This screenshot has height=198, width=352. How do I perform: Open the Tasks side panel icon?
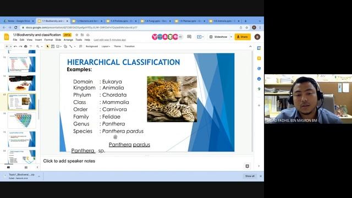pyautogui.click(x=259, y=68)
